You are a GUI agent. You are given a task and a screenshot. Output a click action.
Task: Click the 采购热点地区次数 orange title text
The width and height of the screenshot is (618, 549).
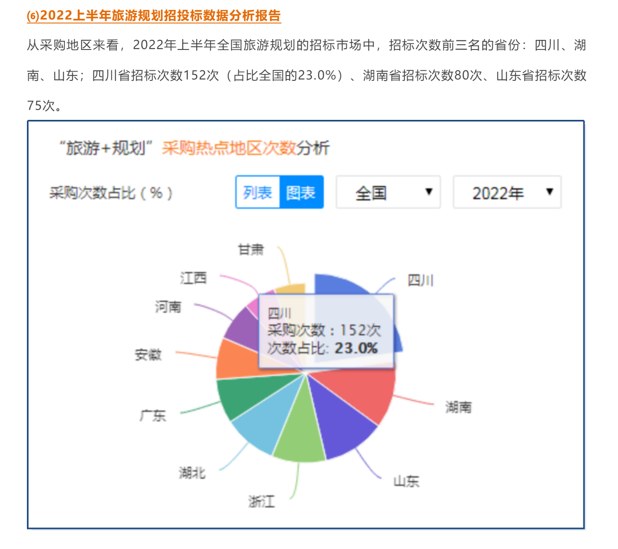tap(229, 148)
